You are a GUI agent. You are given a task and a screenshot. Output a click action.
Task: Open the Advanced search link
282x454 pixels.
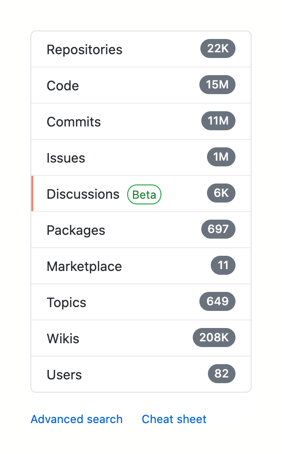point(76,419)
